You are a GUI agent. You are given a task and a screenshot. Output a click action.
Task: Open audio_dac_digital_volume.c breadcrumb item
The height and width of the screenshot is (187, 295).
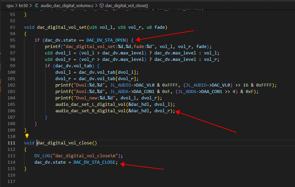pos(67,6)
